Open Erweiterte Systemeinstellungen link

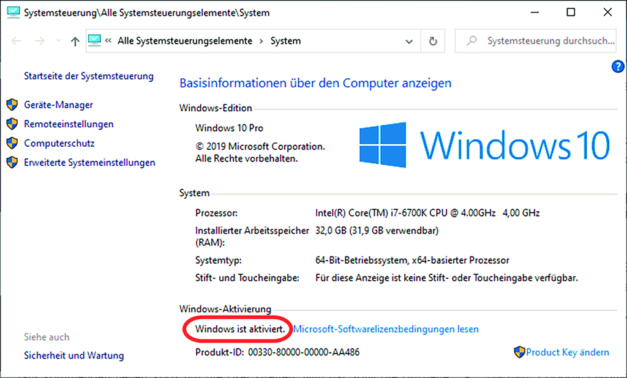[x=89, y=162]
